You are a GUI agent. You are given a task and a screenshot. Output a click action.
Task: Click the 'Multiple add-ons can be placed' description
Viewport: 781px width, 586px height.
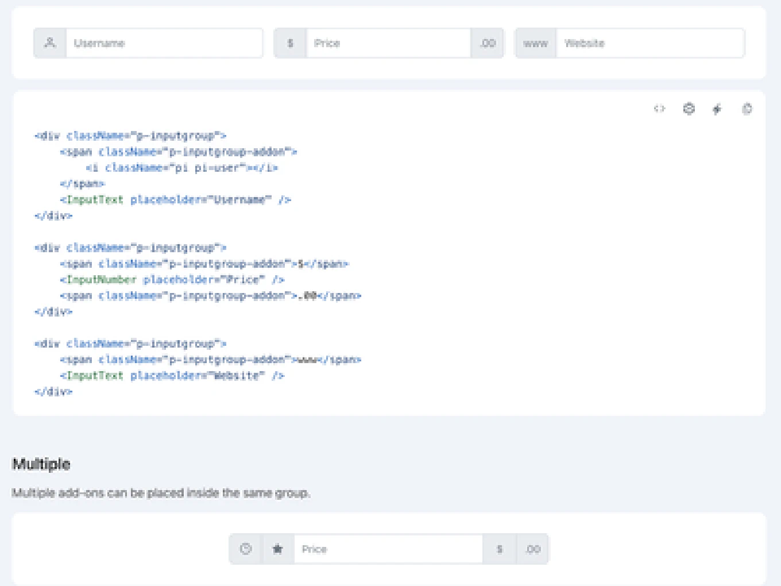tap(161, 493)
